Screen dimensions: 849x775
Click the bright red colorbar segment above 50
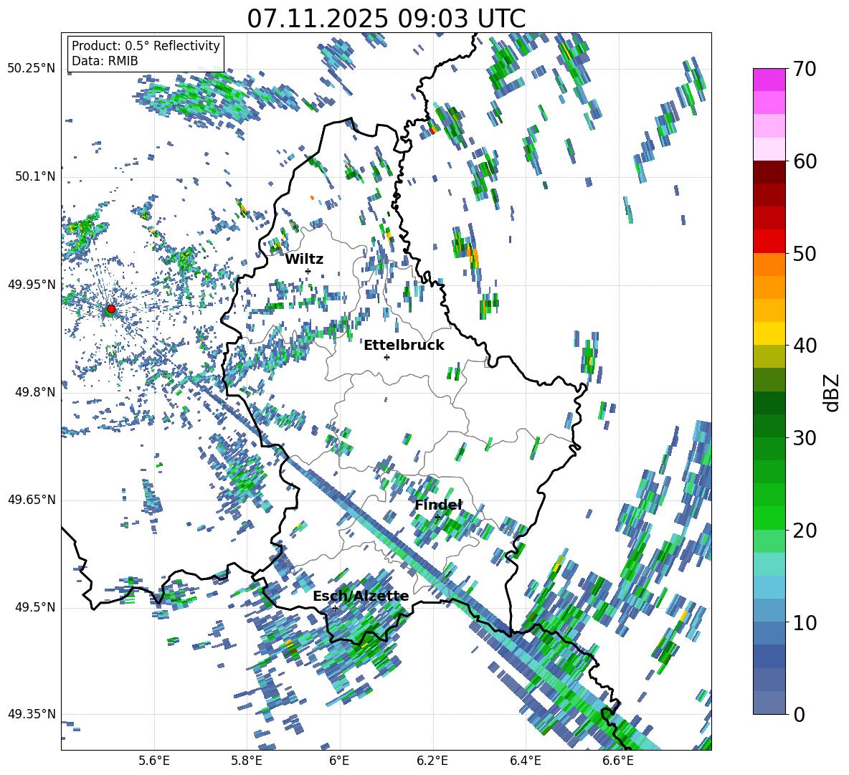(769, 242)
